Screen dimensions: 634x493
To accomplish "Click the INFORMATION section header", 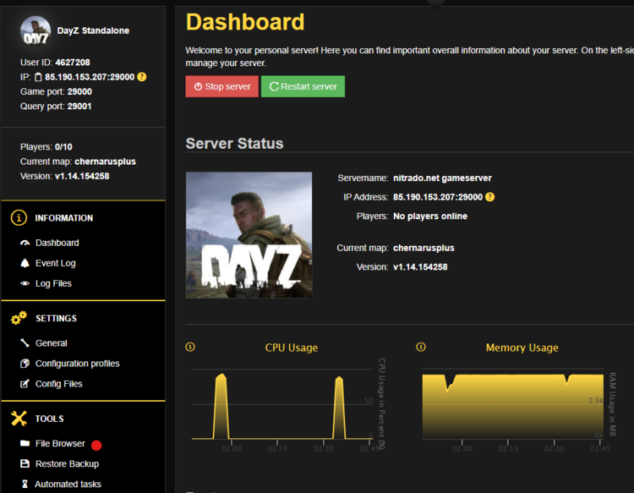I will click(x=64, y=218).
